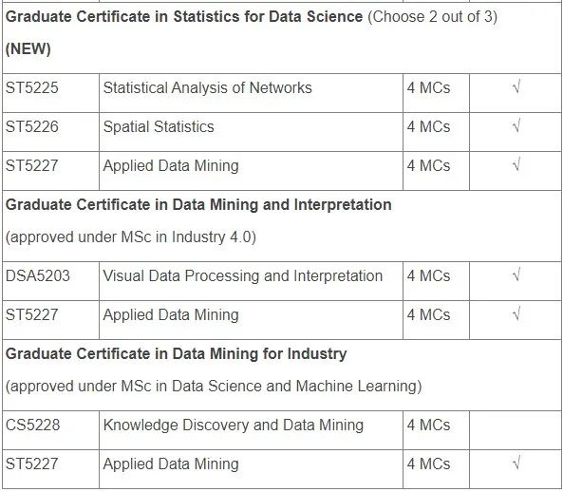Click the Graduate Certificate in Statistics for Data Science heading
The width and height of the screenshot is (563, 492).
(x=184, y=17)
